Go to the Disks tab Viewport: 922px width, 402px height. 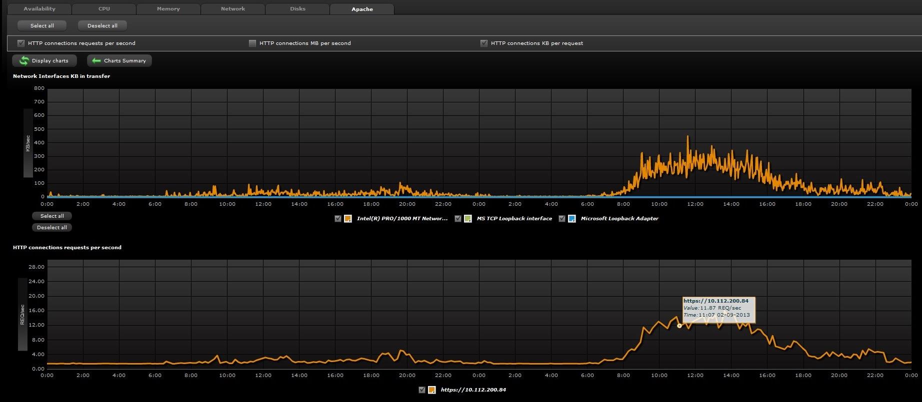tap(297, 9)
